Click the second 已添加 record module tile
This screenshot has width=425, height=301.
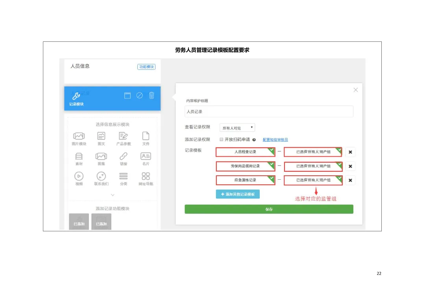tap(102, 221)
